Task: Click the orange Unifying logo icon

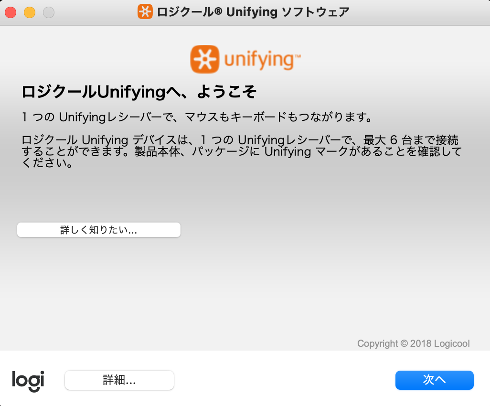Action: pyautogui.click(x=205, y=59)
